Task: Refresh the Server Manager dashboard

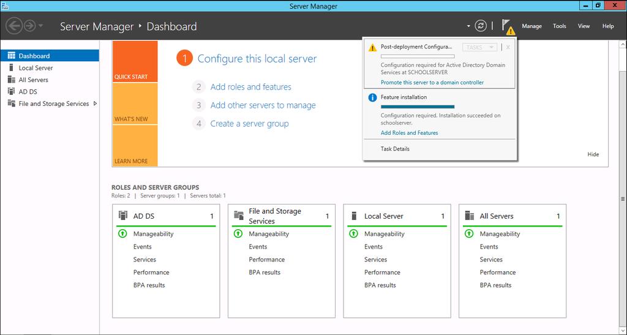Action: 481,26
